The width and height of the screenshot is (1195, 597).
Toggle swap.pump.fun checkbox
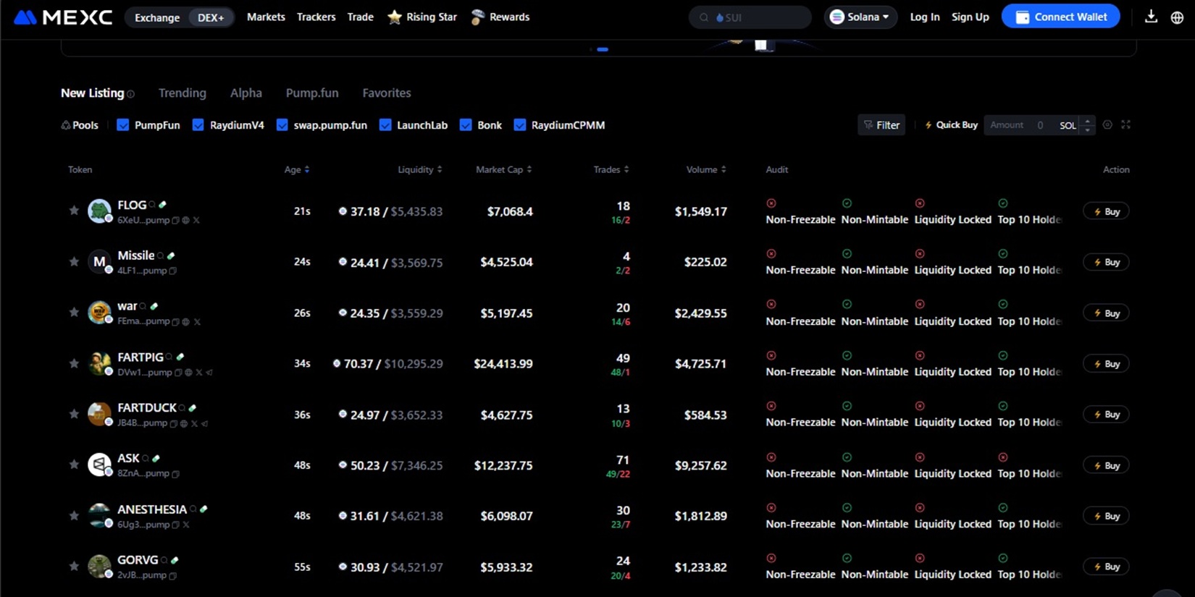[x=282, y=125]
